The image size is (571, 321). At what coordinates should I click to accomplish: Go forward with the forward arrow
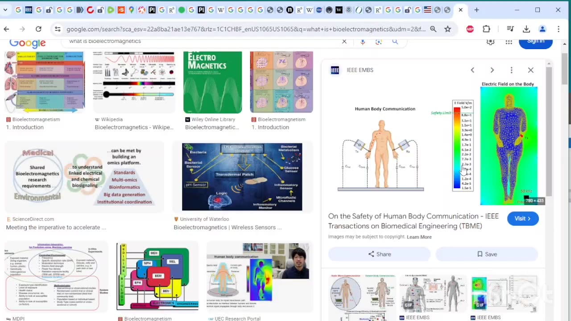click(x=22, y=29)
